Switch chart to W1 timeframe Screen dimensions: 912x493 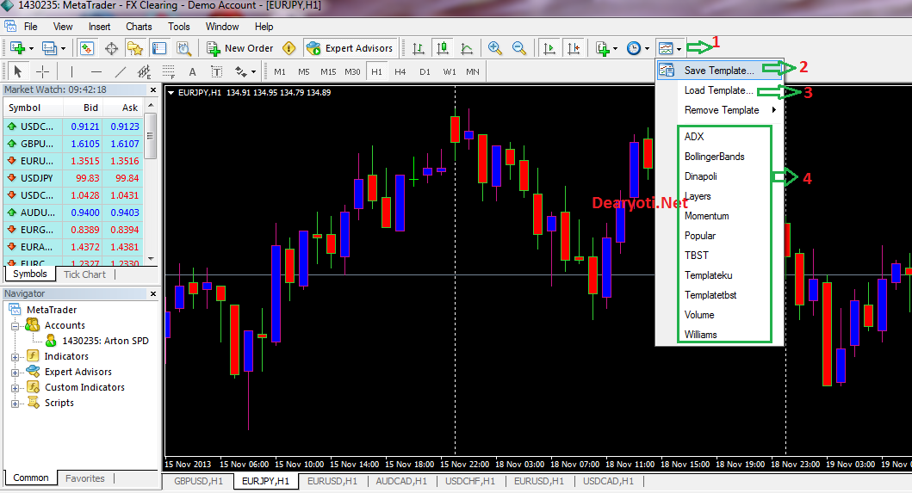(x=449, y=71)
